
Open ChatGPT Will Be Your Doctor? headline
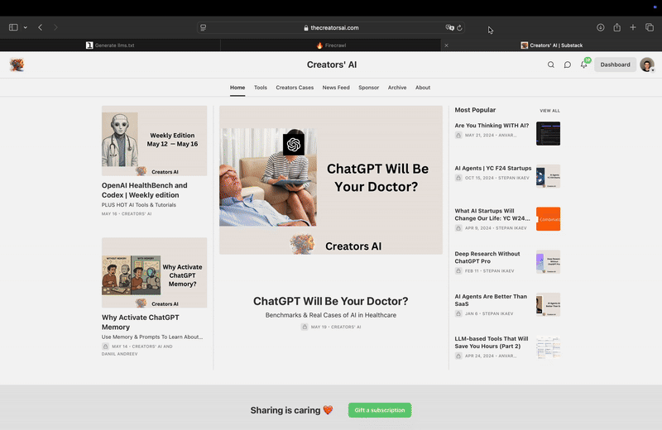point(330,301)
